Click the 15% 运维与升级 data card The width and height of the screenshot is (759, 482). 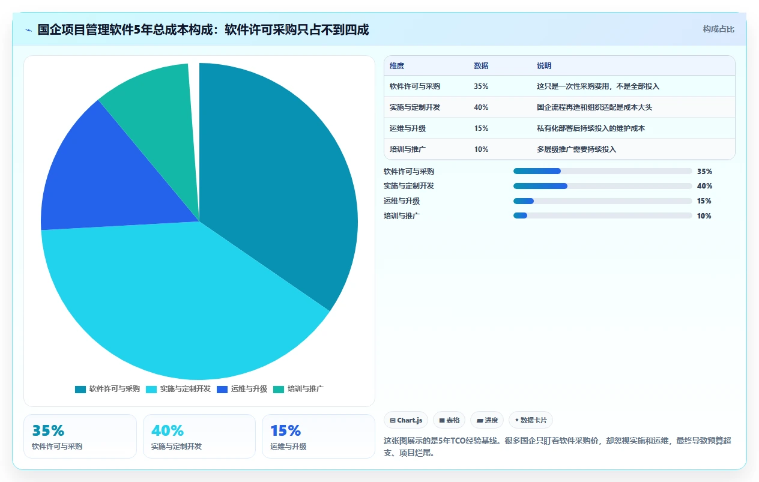pos(318,436)
